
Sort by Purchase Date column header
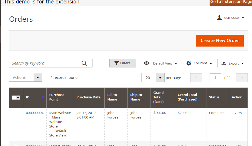(x=89, y=97)
